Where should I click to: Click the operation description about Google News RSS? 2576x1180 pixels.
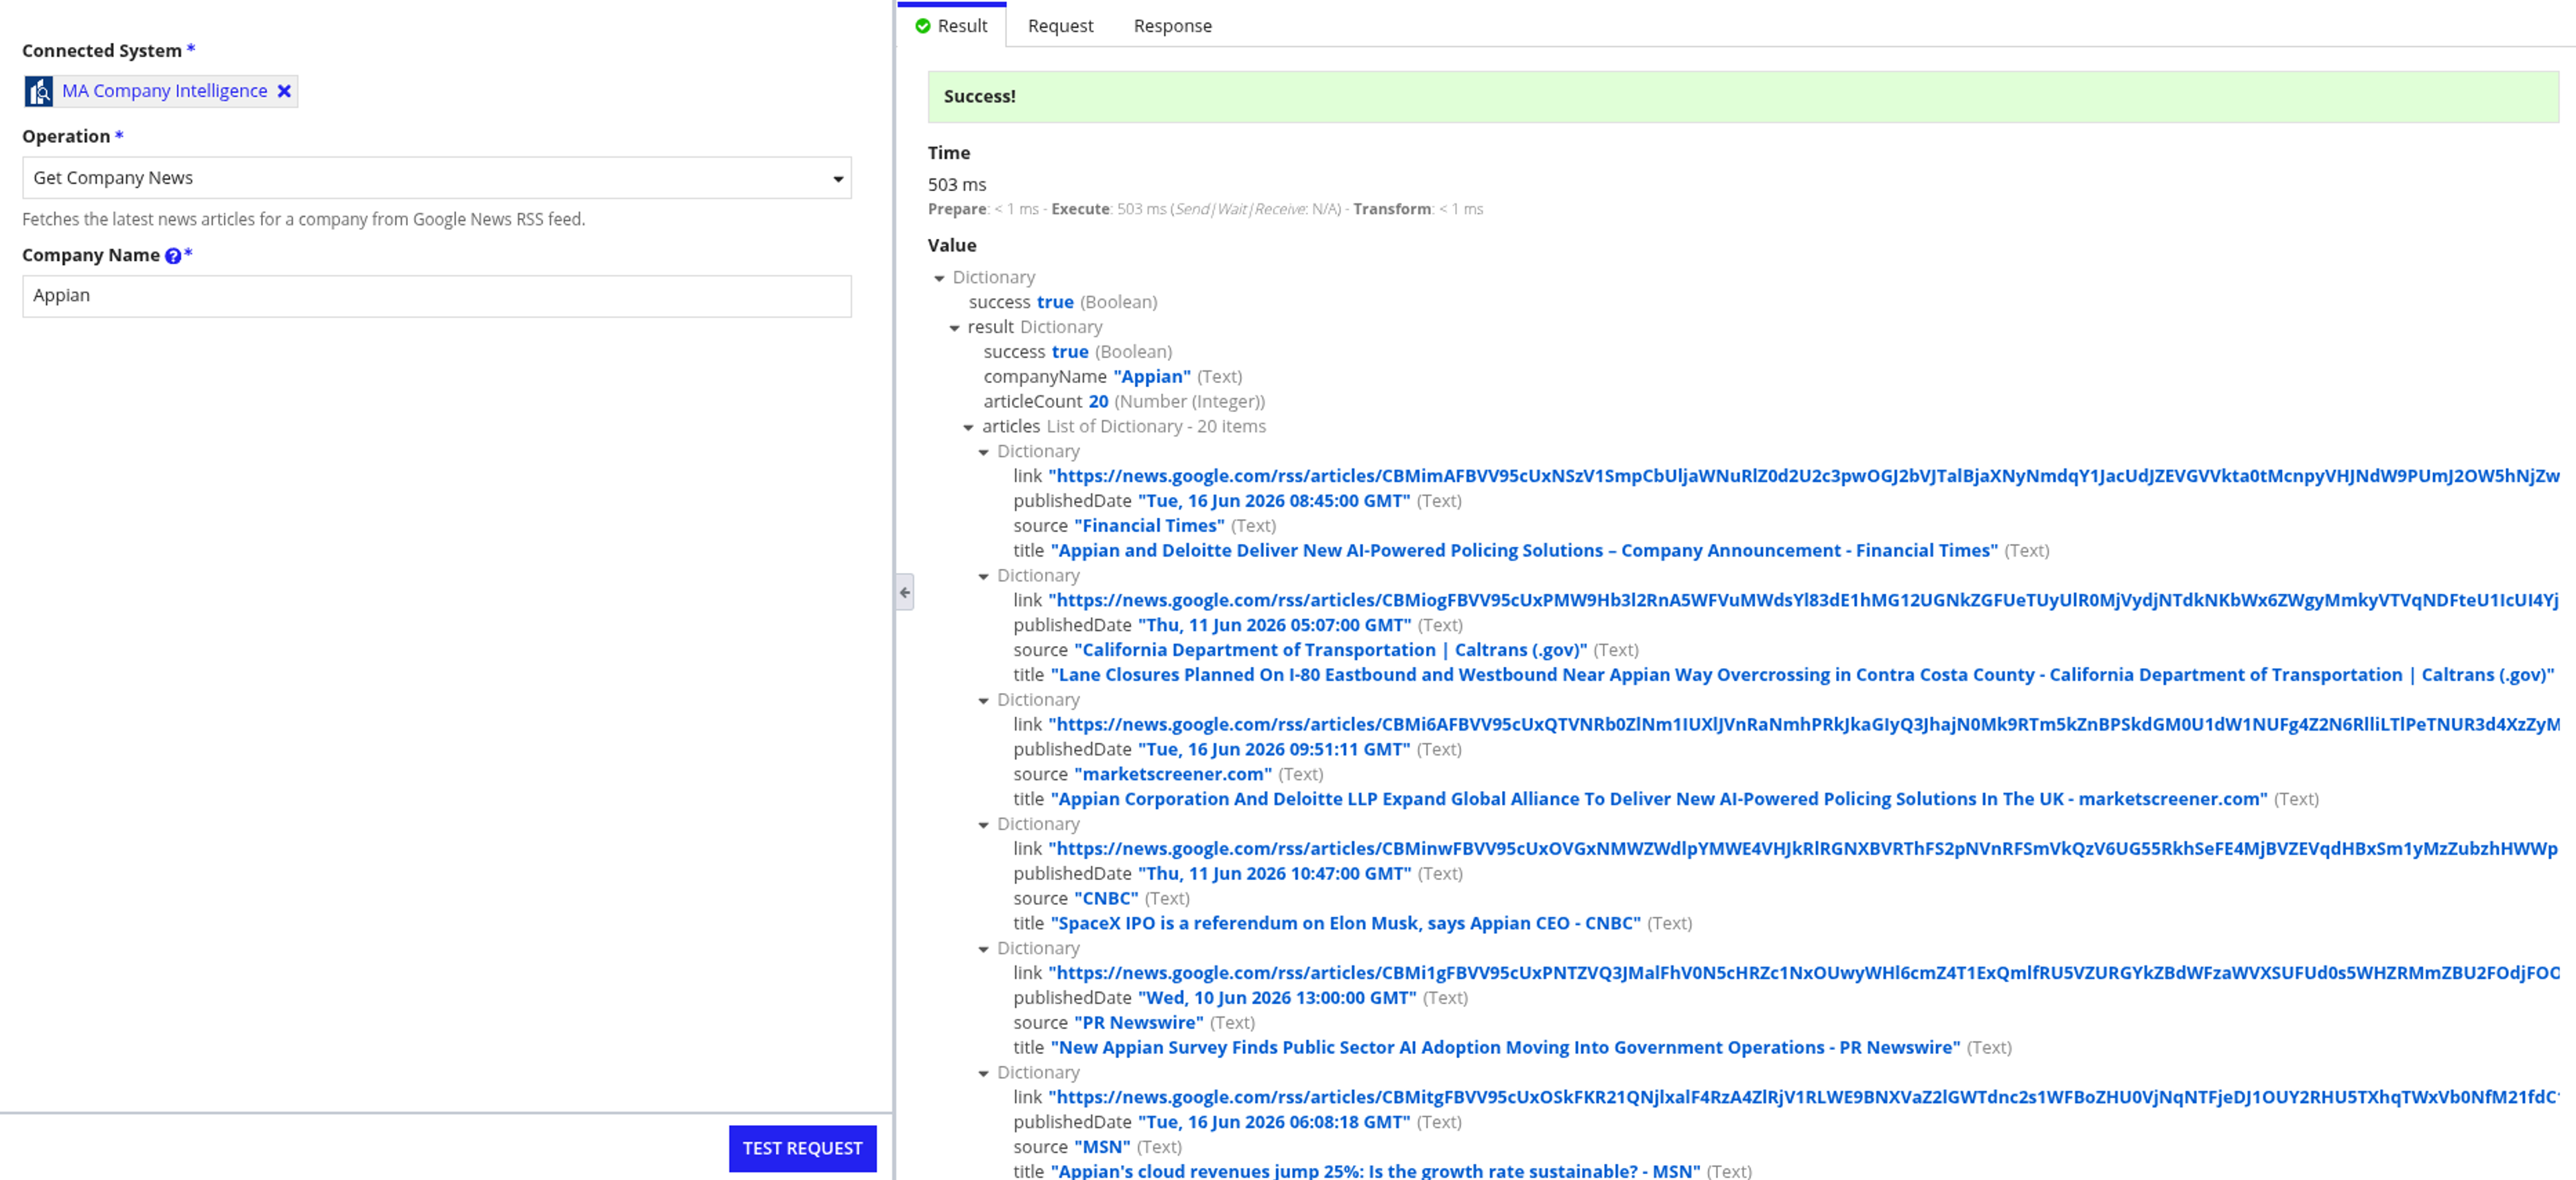304,219
